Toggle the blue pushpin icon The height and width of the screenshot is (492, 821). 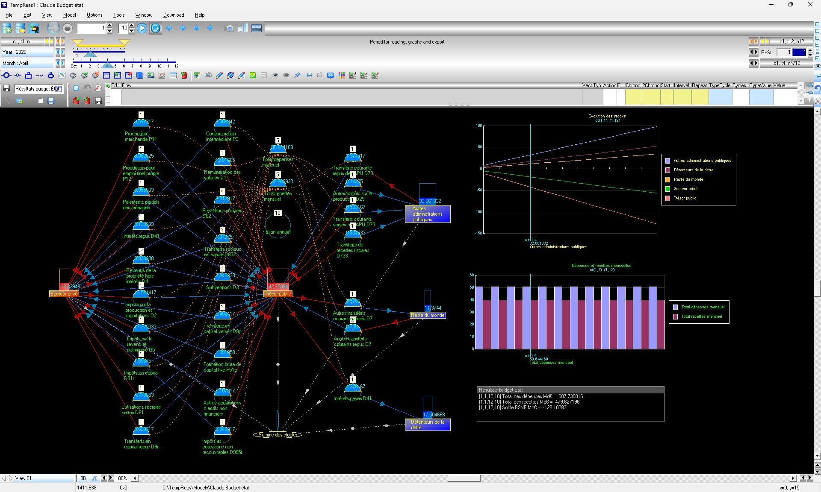tap(297, 75)
